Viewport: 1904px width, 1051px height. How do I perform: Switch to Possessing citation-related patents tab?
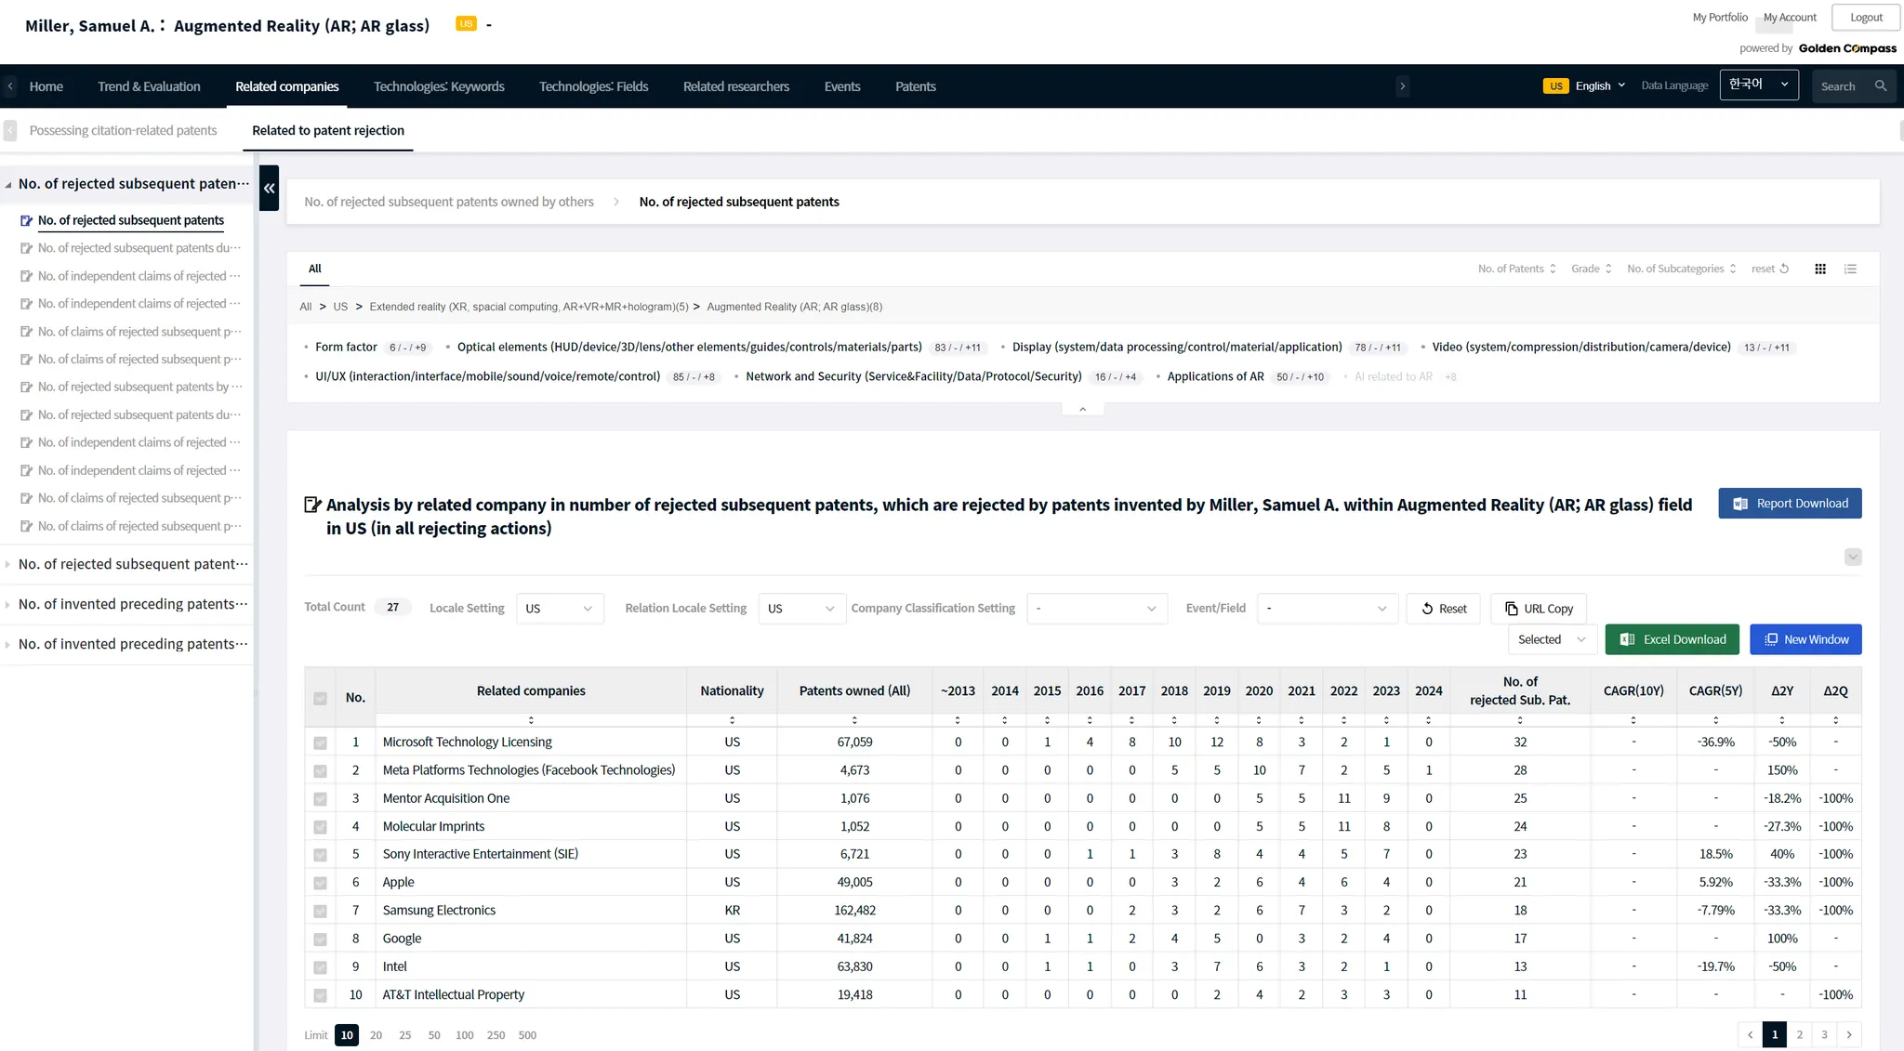click(123, 130)
